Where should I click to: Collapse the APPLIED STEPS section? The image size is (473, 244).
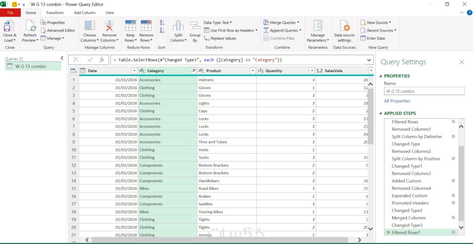tap(381, 113)
